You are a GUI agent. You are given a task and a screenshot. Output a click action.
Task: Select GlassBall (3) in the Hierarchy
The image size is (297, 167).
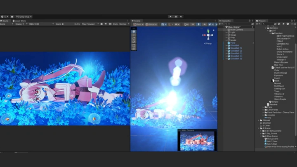pyautogui.click(x=236, y=53)
